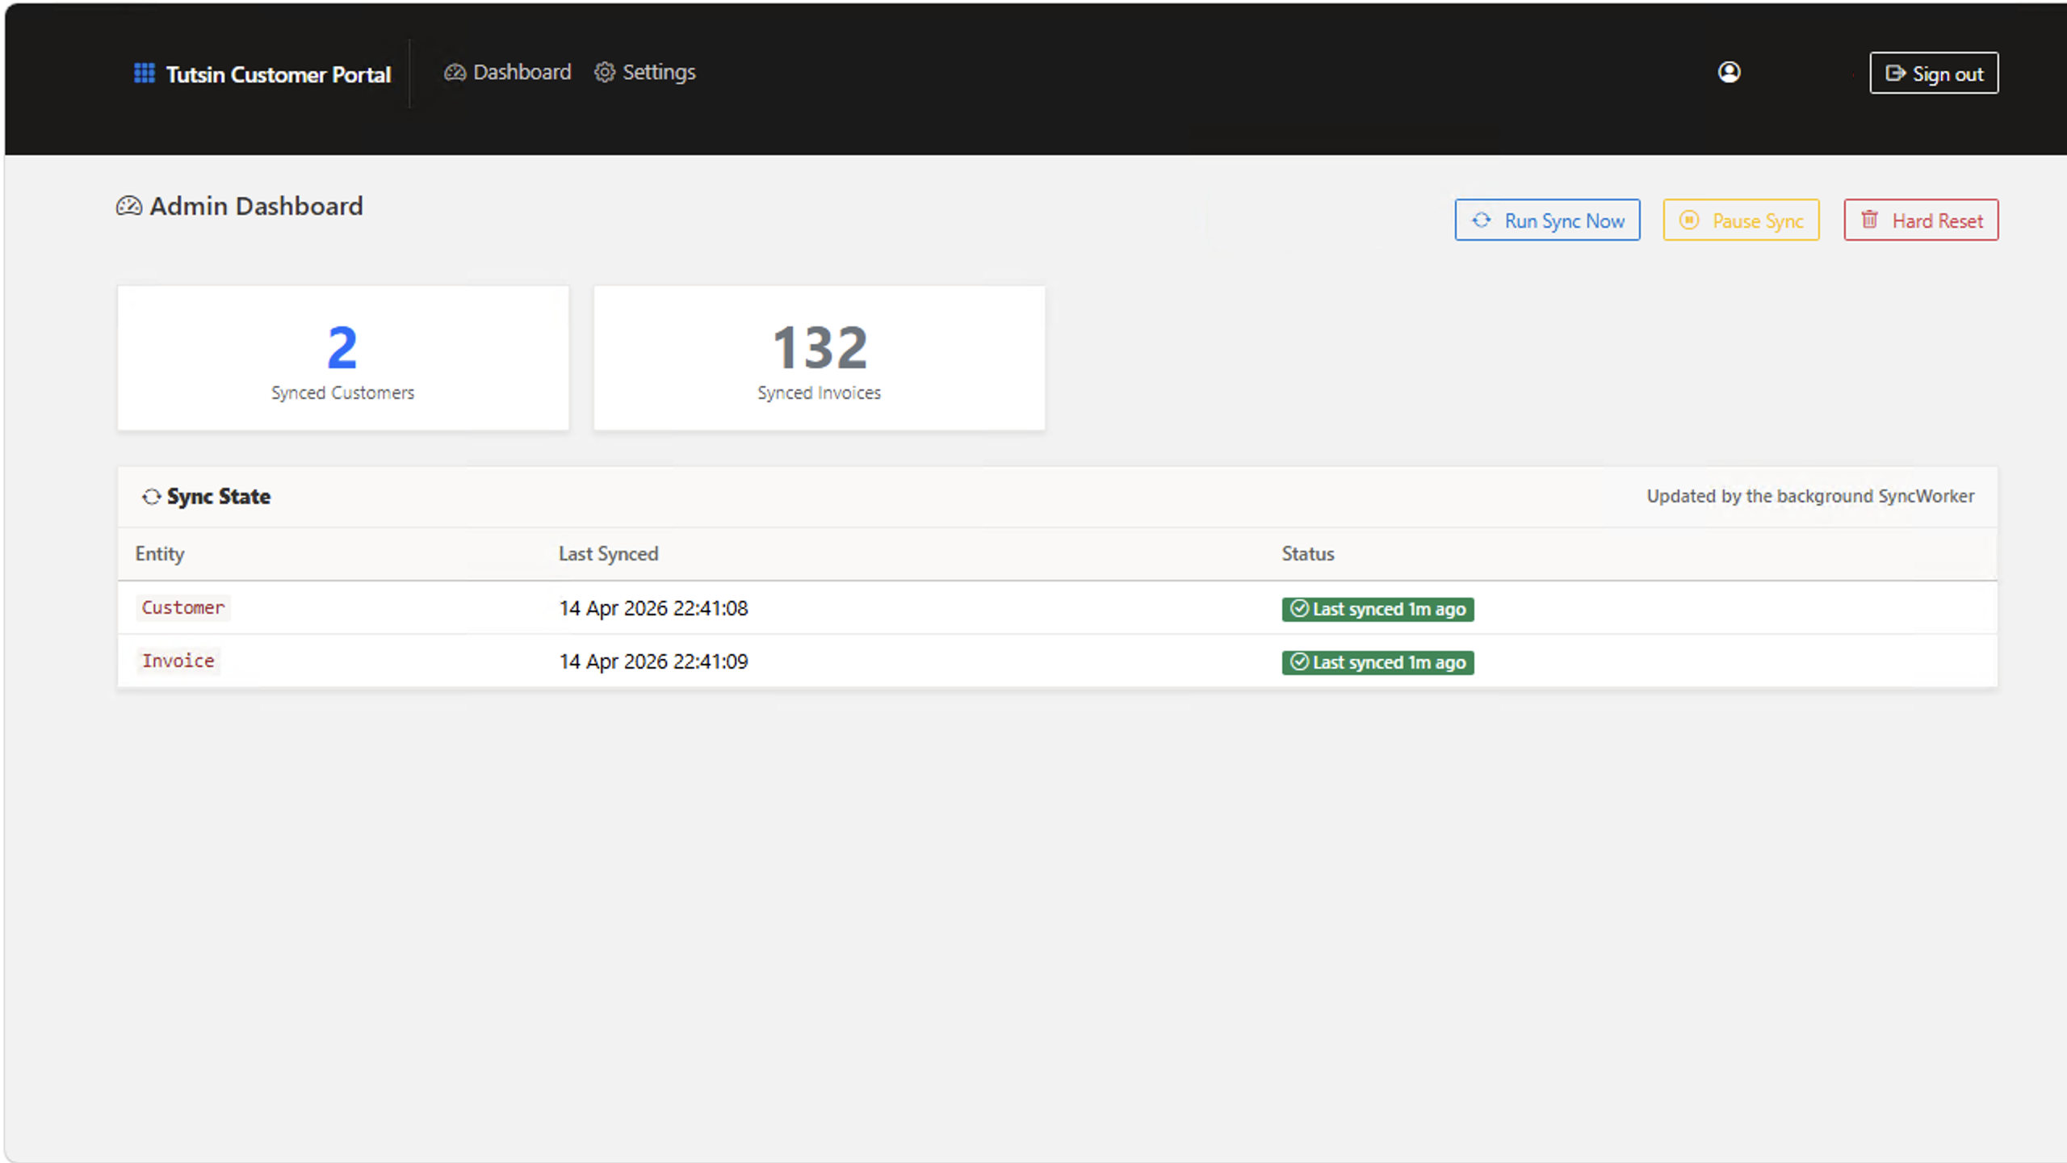Click the Invoice entity tag

178,661
